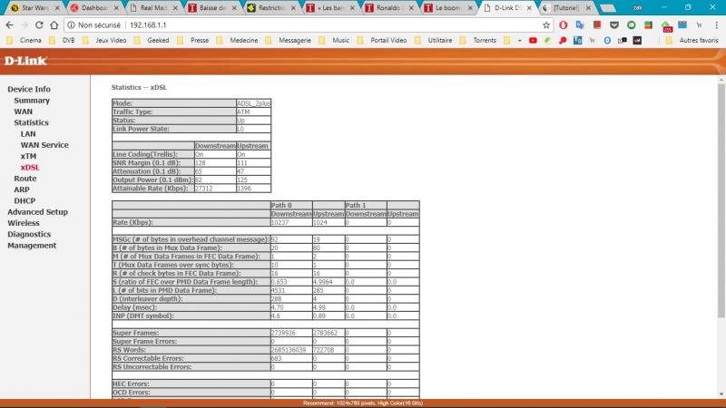Go back using the browser back arrow
Screen dimensions: 726x408
click(10, 25)
